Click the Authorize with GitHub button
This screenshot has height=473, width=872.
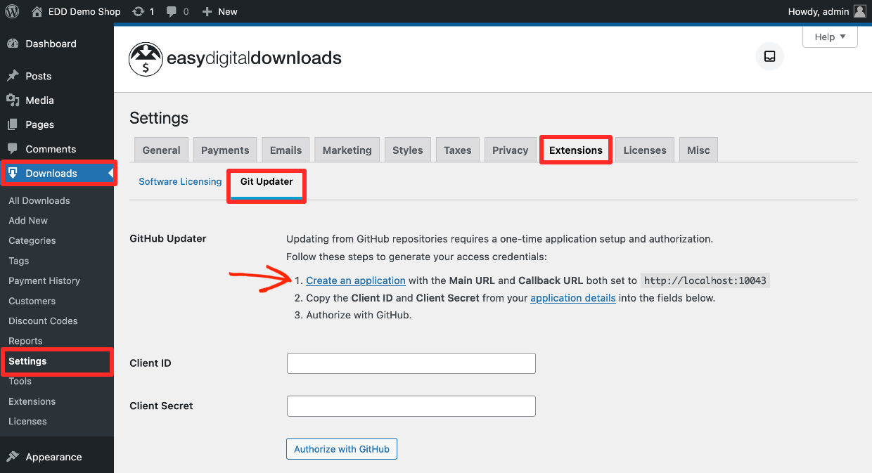[342, 449]
